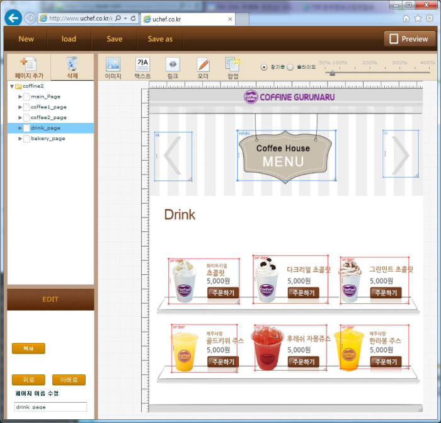Open a new browser tab
Screen dimensions: 441x423
point(242,19)
